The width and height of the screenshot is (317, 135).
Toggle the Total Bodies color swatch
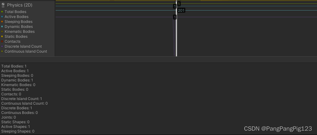coord(2,12)
